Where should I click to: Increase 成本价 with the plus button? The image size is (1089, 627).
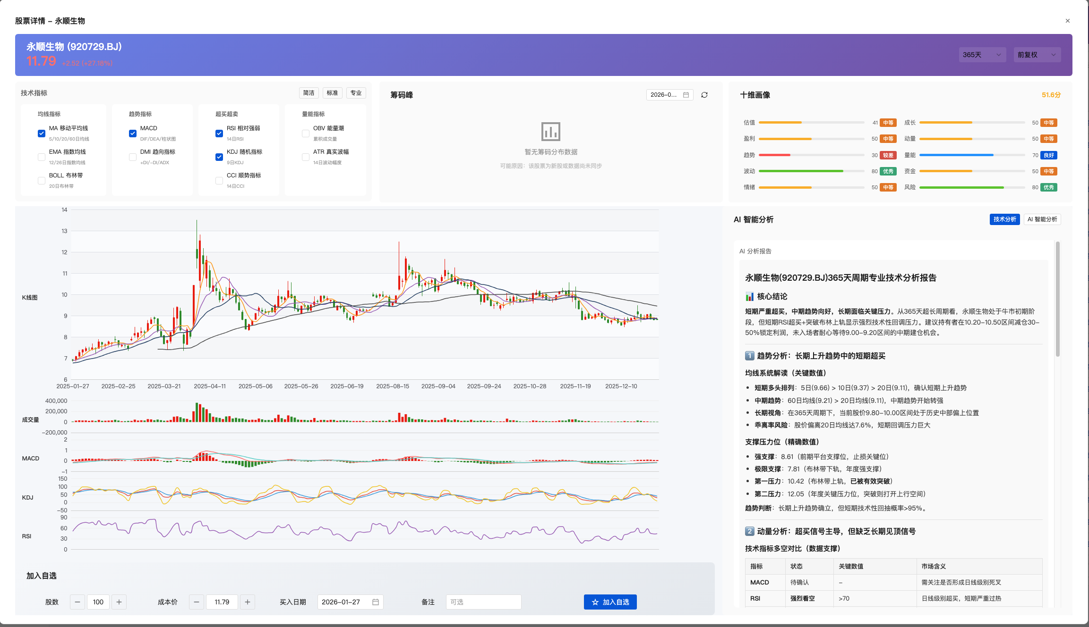pos(248,602)
